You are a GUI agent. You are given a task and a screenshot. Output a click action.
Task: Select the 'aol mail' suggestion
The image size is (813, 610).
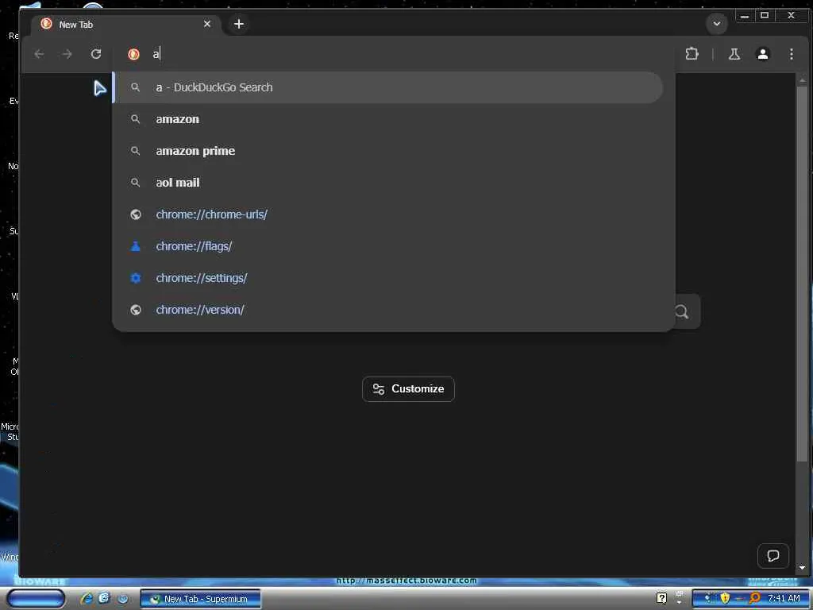[x=387, y=183]
